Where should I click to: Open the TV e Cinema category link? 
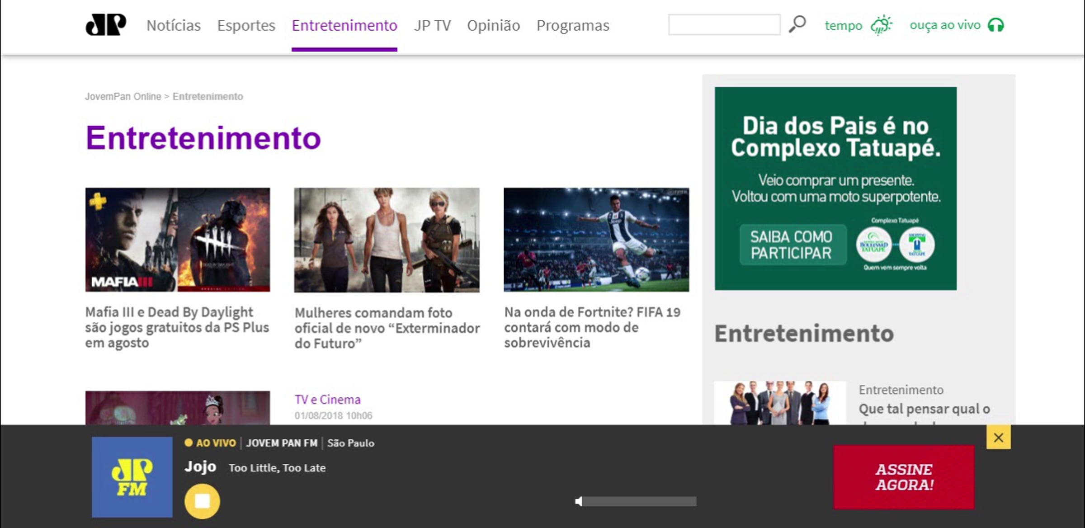327,400
